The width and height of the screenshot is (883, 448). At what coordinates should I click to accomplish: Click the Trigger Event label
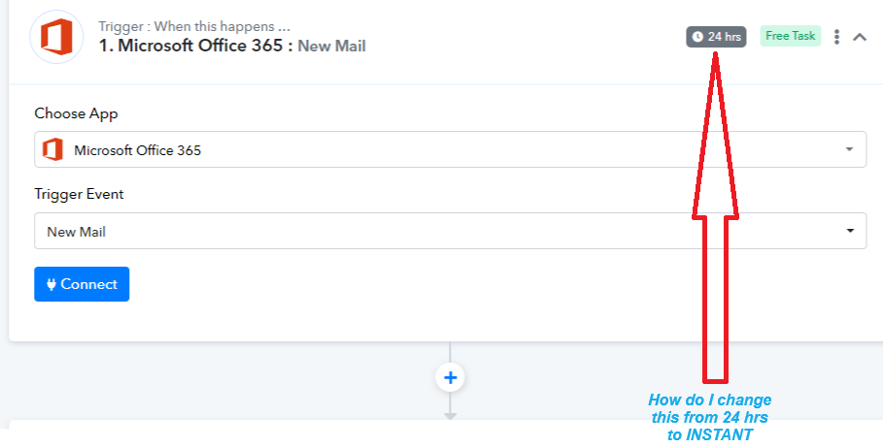point(79,194)
